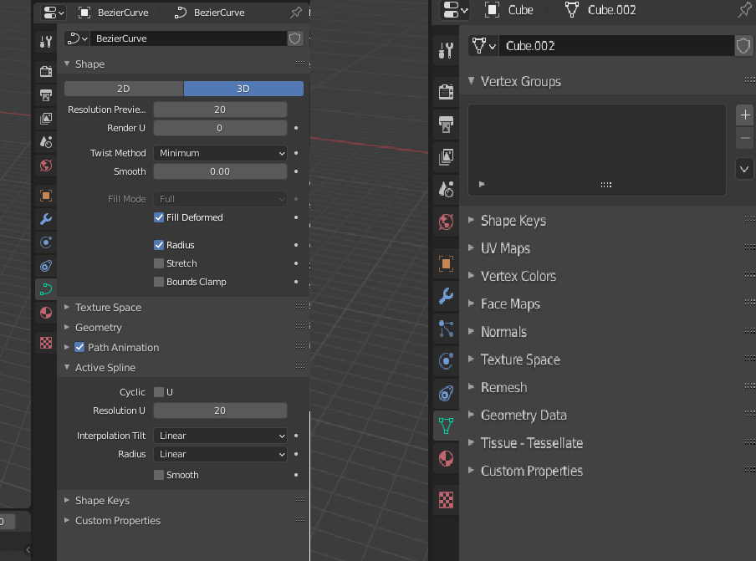Expand the Geometry Data panel
Image resolution: width=756 pixels, height=561 pixels.
click(x=524, y=415)
